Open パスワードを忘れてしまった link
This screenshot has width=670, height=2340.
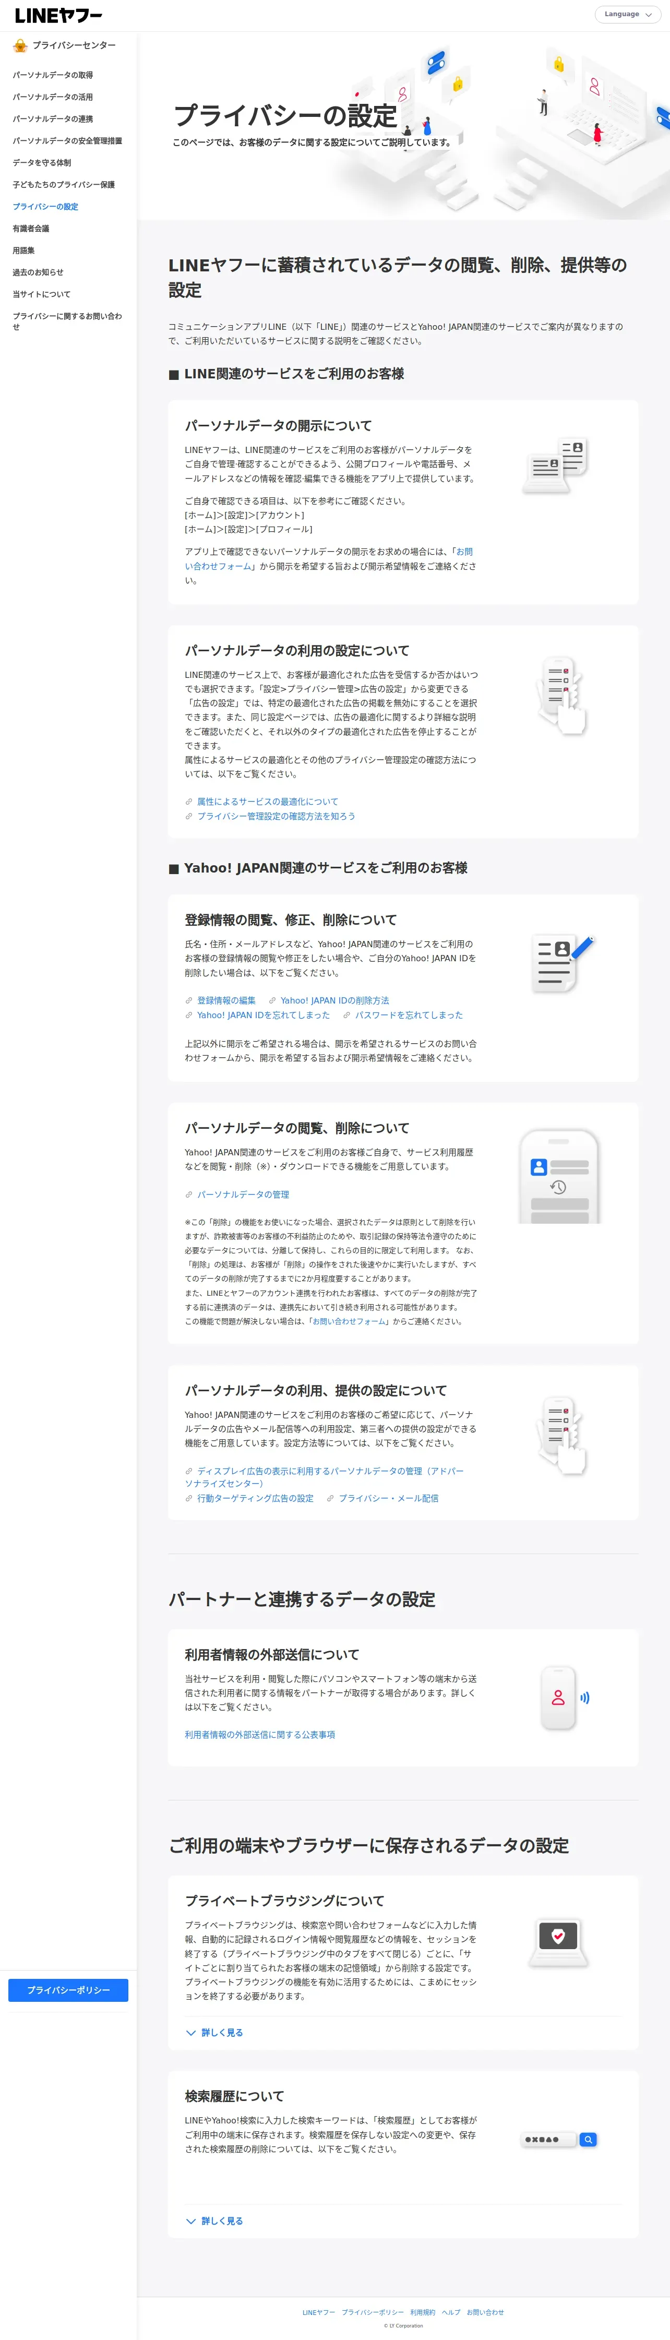pyautogui.click(x=409, y=1014)
